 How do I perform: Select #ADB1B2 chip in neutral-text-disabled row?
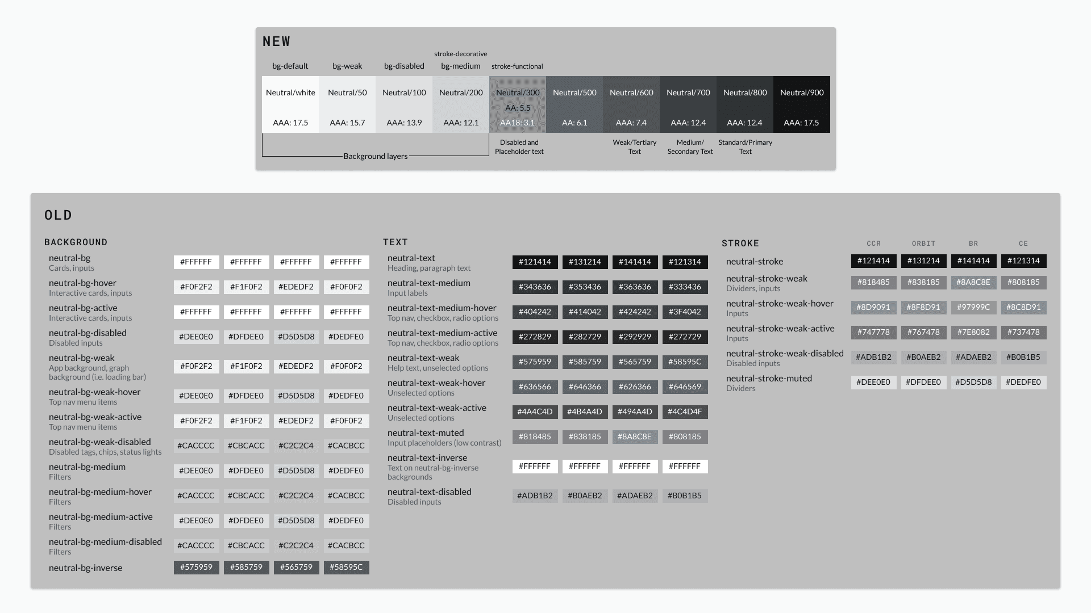pos(535,496)
